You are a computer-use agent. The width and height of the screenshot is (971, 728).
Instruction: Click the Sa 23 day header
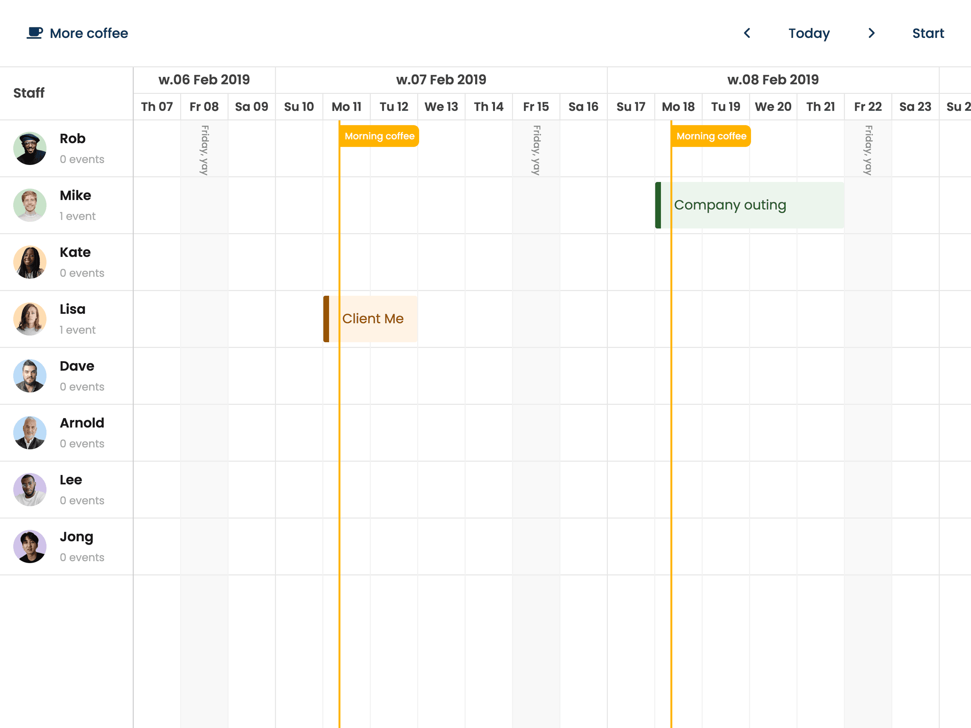click(916, 107)
